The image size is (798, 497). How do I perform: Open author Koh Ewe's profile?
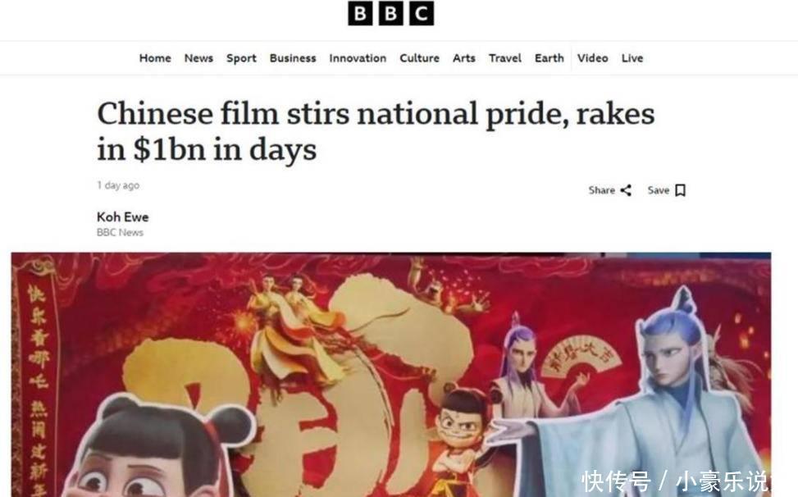click(x=123, y=217)
